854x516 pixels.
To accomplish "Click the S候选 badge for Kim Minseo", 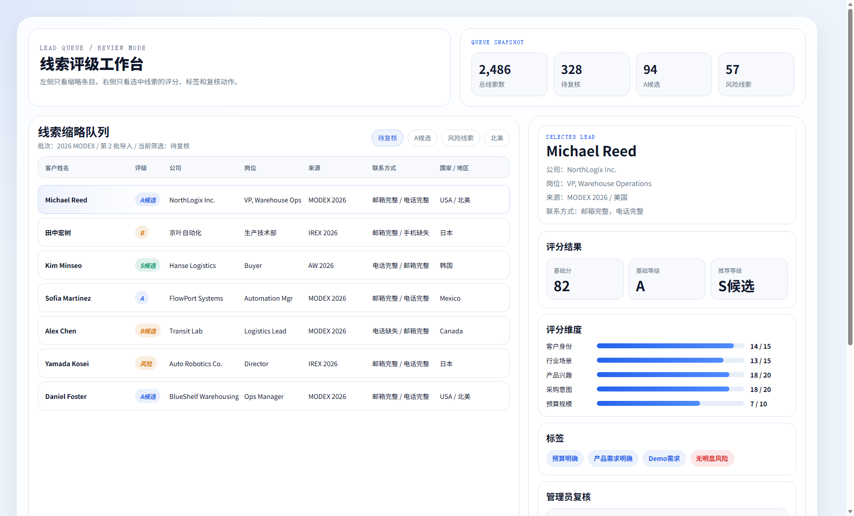I will coord(147,265).
